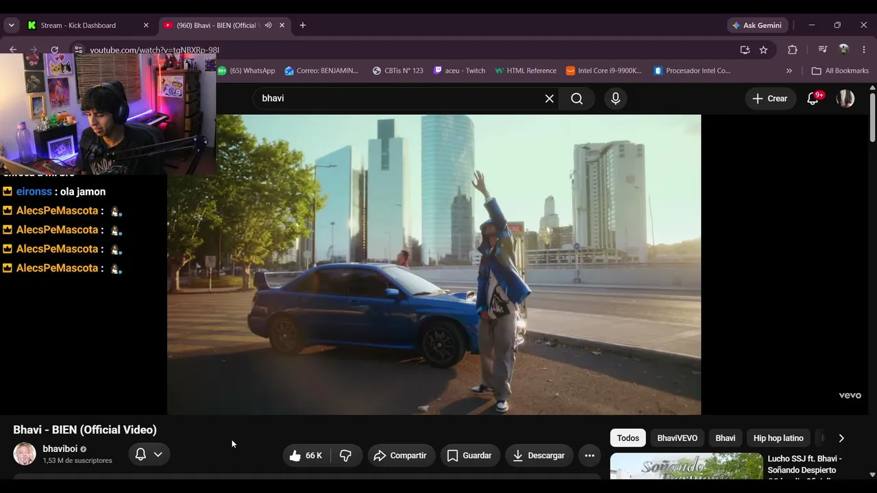The height and width of the screenshot is (493, 877).
Task: Select the Hip hop latino chip
Action: pos(778,438)
